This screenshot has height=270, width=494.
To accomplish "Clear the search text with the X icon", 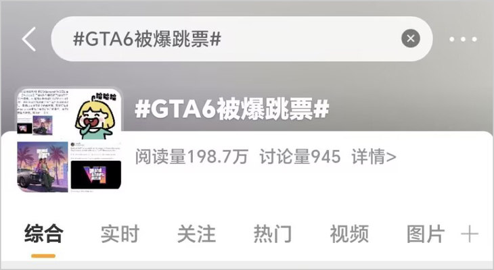I will pyautogui.click(x=411, y=38).
